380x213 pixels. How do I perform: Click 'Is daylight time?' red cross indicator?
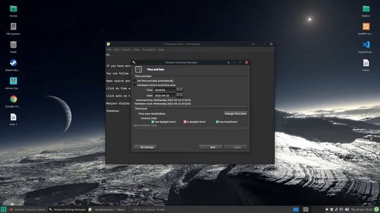pyautogui.click(x=185, y=122)
